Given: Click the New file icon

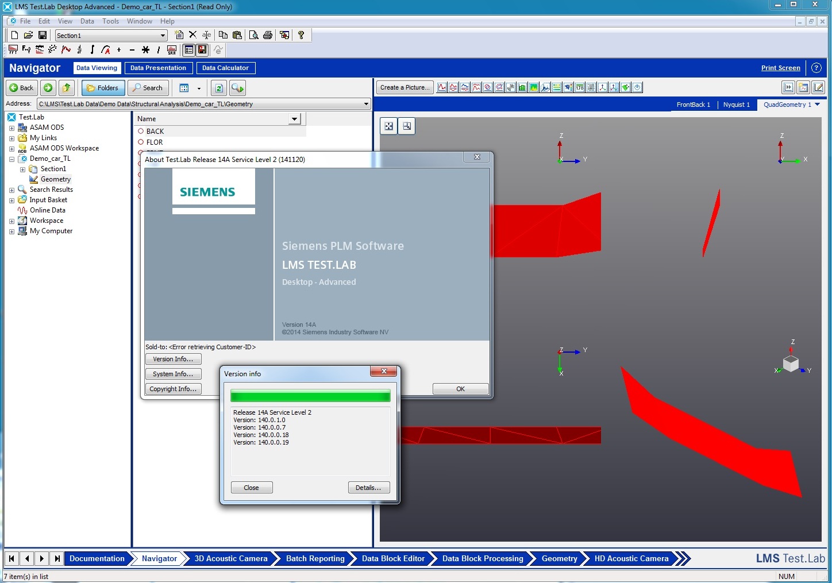Looking at the screenshot, I should (14, 35).
